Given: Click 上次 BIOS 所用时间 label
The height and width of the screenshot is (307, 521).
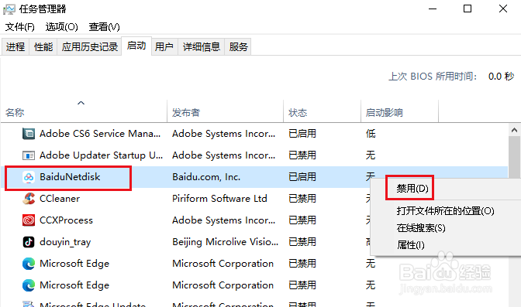Looking at the screenshot, I should tap(433, 77).
